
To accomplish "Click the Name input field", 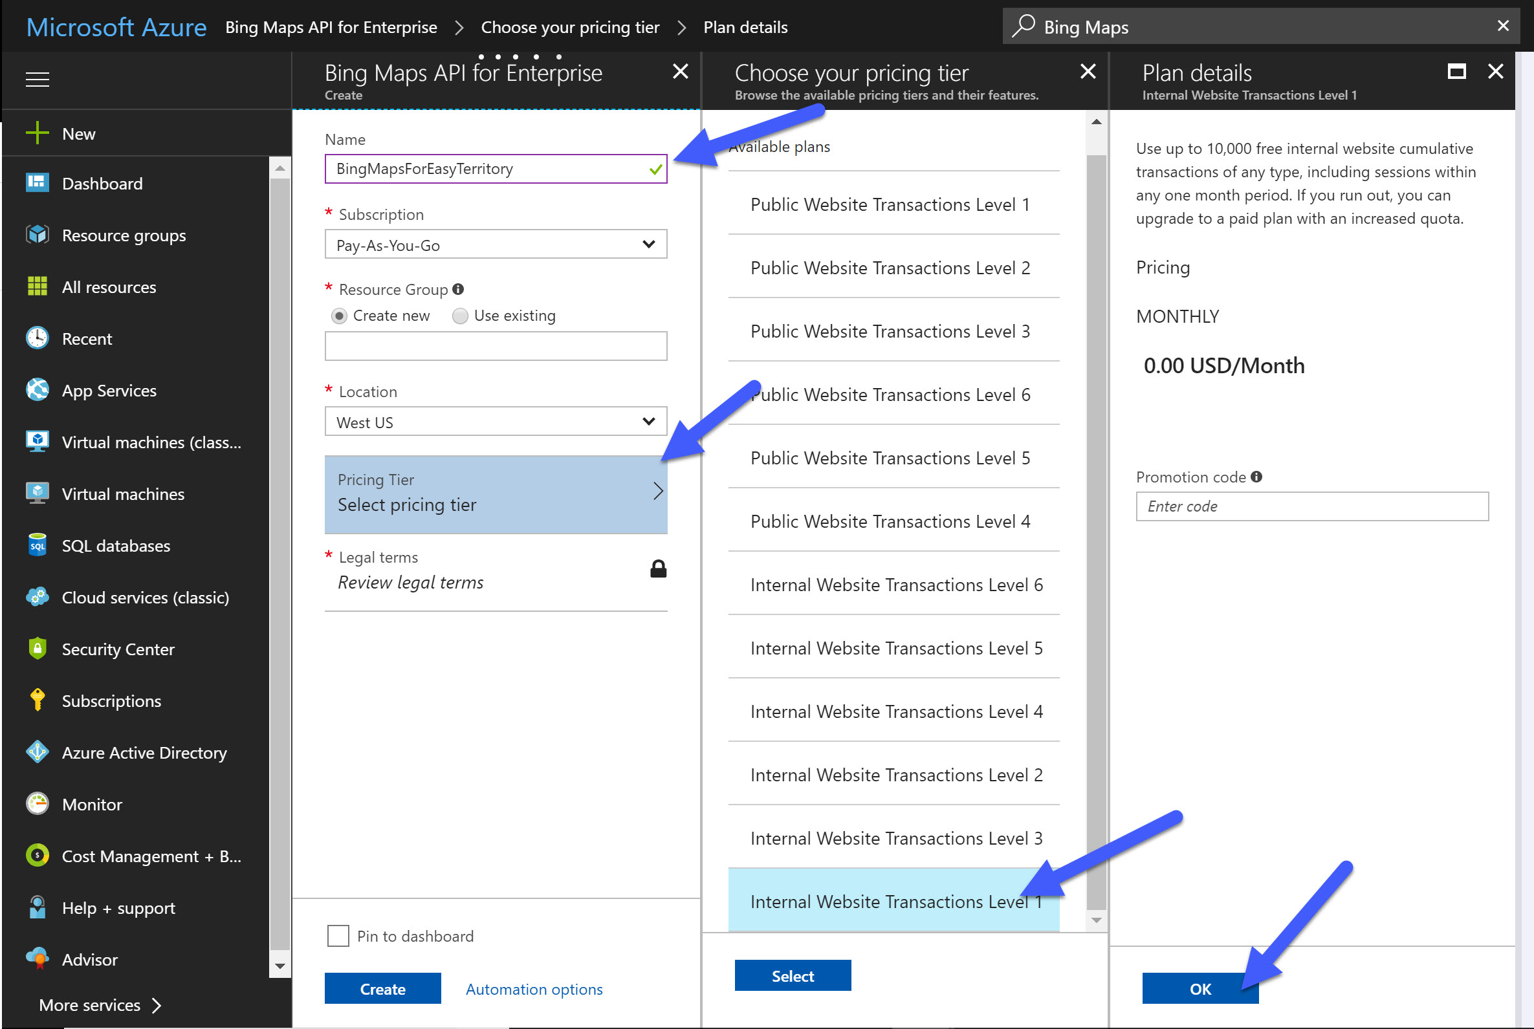I will (x=496, y=169).
